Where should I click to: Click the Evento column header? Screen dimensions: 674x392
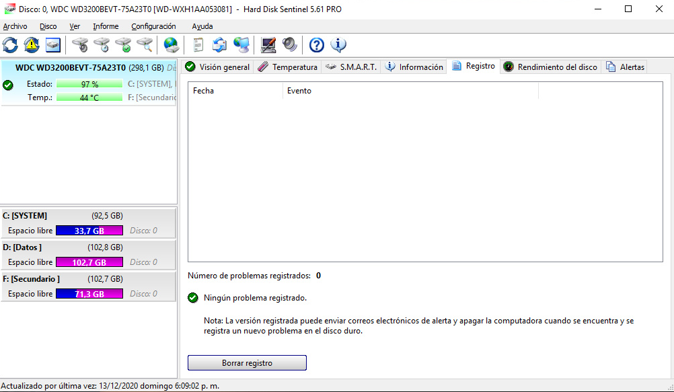point(410,91)
